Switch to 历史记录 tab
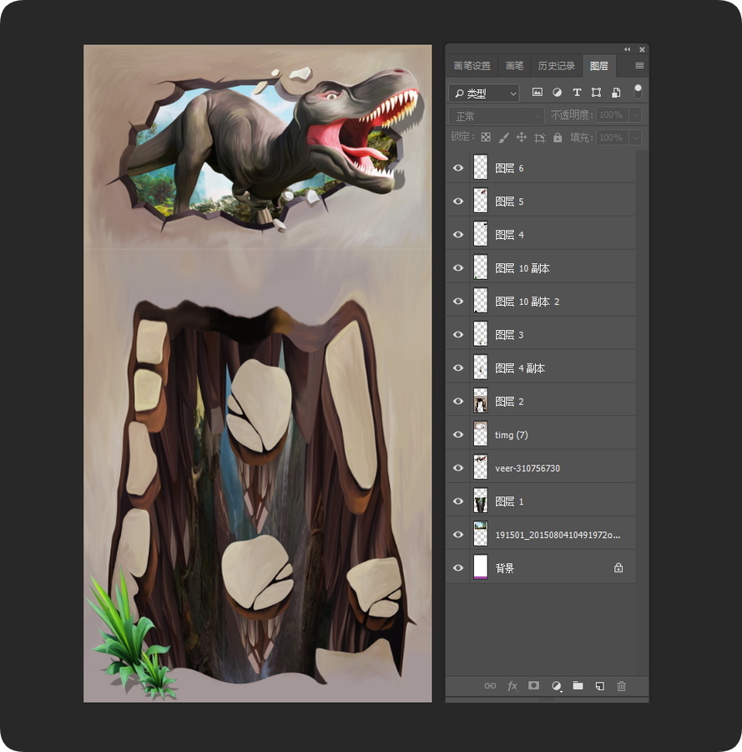 coord(556,66)
